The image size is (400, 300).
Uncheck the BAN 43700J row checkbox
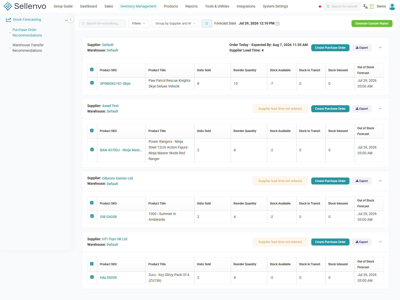(x=92, y=149)
